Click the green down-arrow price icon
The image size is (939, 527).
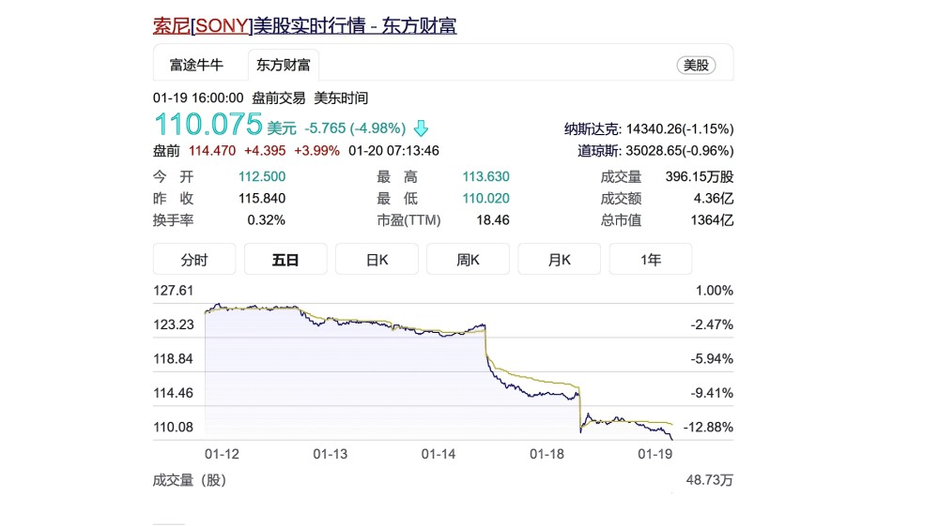421,128
